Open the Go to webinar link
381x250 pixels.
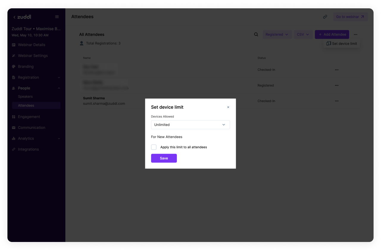(x=350, y=17)
